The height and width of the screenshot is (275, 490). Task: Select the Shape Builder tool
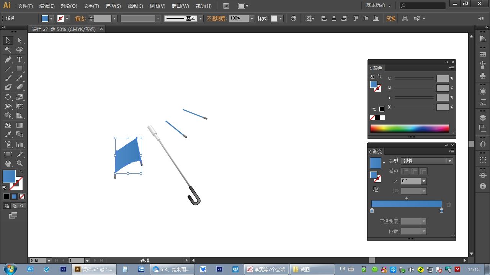(x=8, y=116)
